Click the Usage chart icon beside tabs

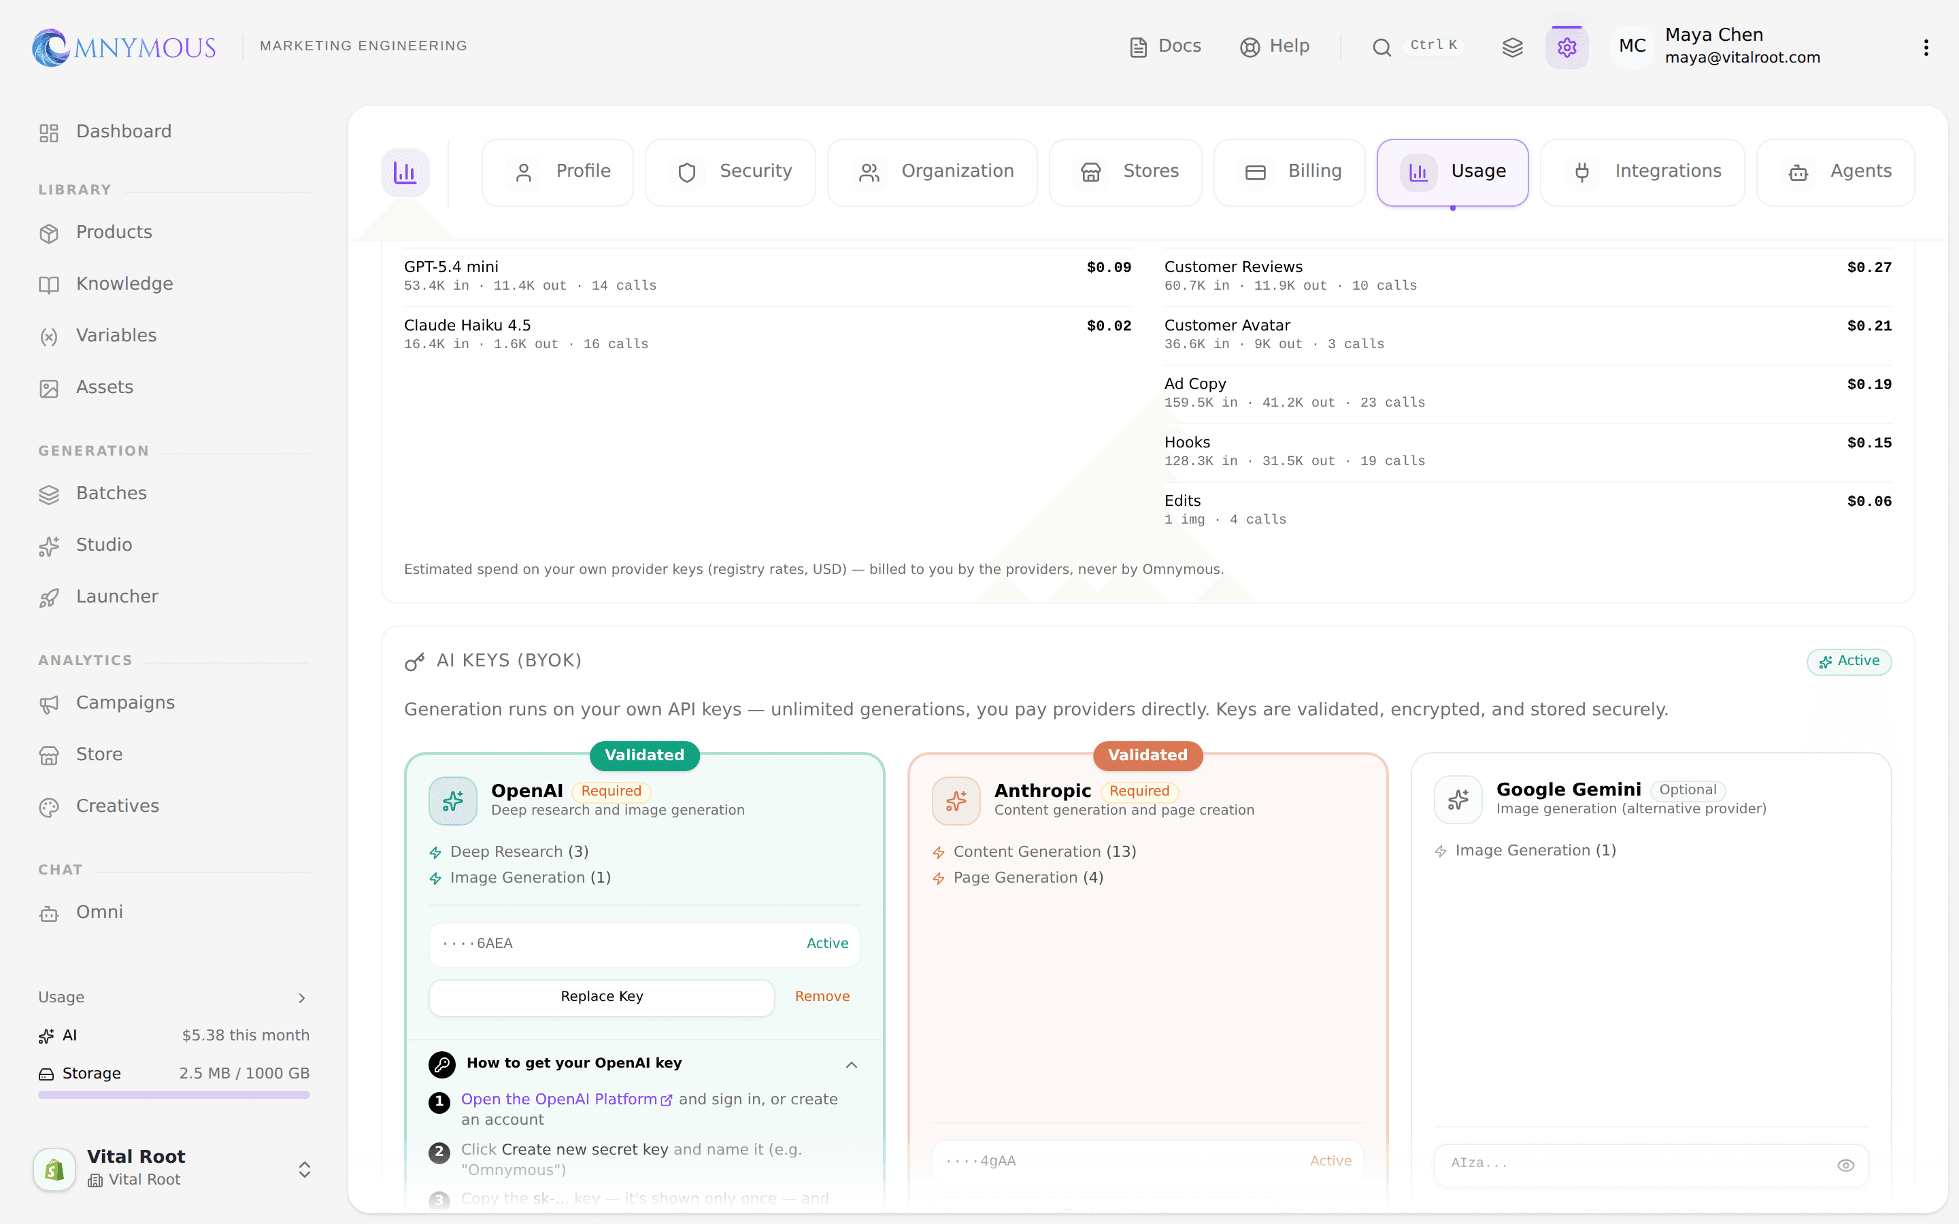click(405, 173)
